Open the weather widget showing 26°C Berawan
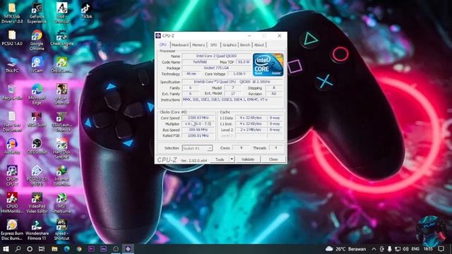 point(345,249)
